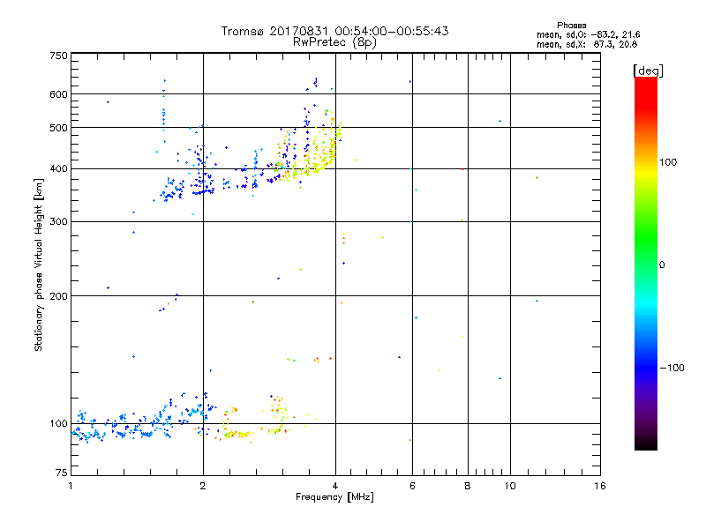Click the 'Stationary phase Virtual Height [km]' axis title
This screenshot has height=529, width=706.
point(39,264)
